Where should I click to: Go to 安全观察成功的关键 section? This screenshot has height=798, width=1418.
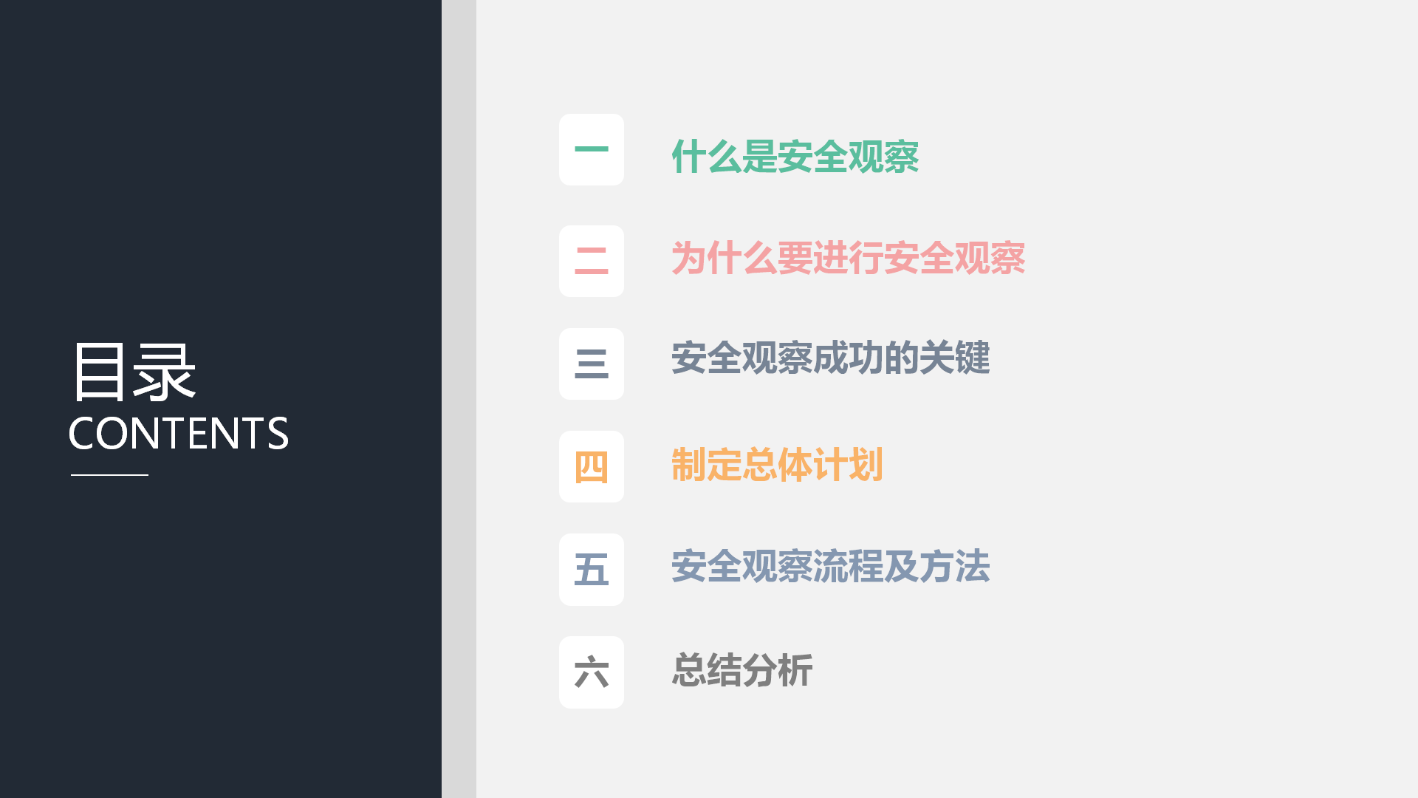click(x=831, y=358)
